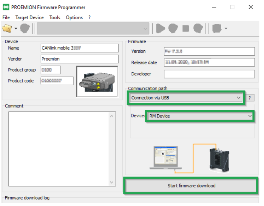This screenshot has width=264, height=206.
Task: Open the Tools menu
Action: (54, 17)
